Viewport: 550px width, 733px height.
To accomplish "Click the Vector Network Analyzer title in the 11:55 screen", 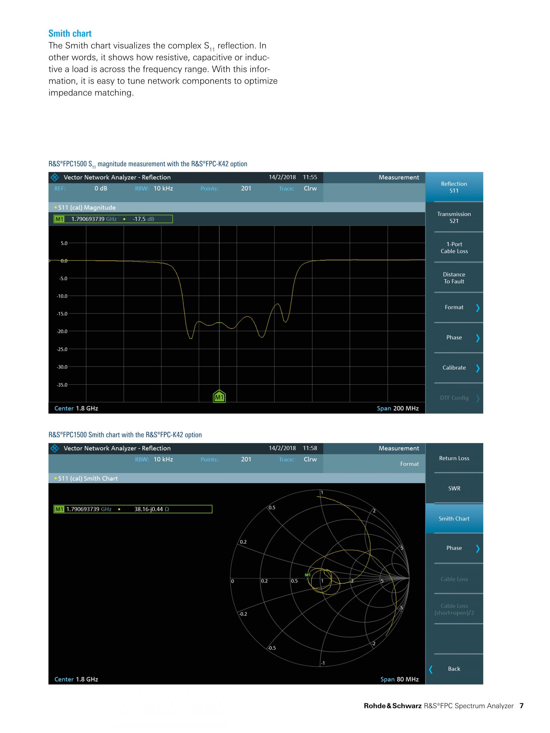I will [117, 177].
